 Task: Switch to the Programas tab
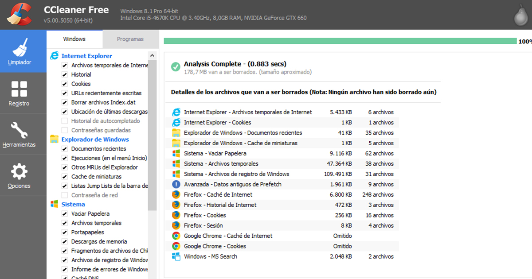click(130, 39)
